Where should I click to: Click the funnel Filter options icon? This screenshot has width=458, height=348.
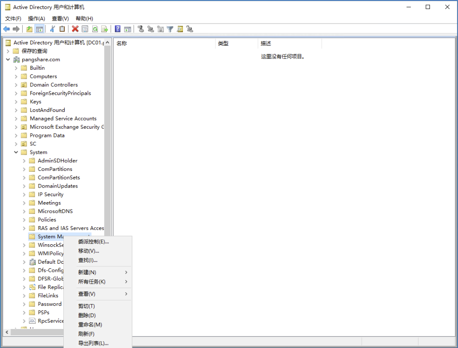(170, 29)
